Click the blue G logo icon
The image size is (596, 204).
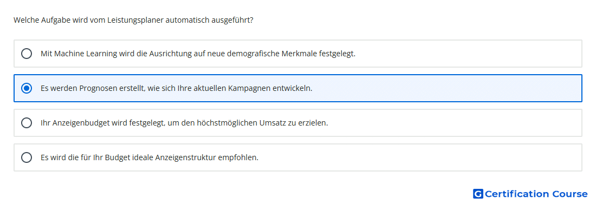[x=478, y=194]
